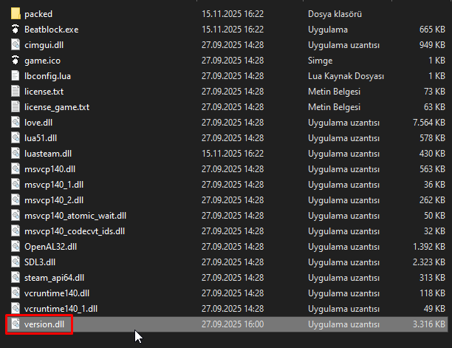The width and height of the screenshot is (452, 348).
Task: Select the OpenAL32.dll file name
Action: point(50,247)
